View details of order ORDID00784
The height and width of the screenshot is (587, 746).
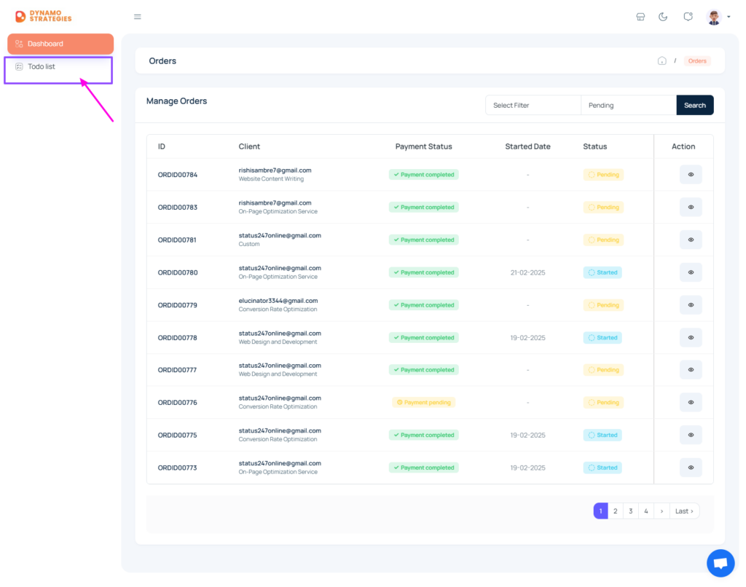pyautogui.click(x=691, y=174)
